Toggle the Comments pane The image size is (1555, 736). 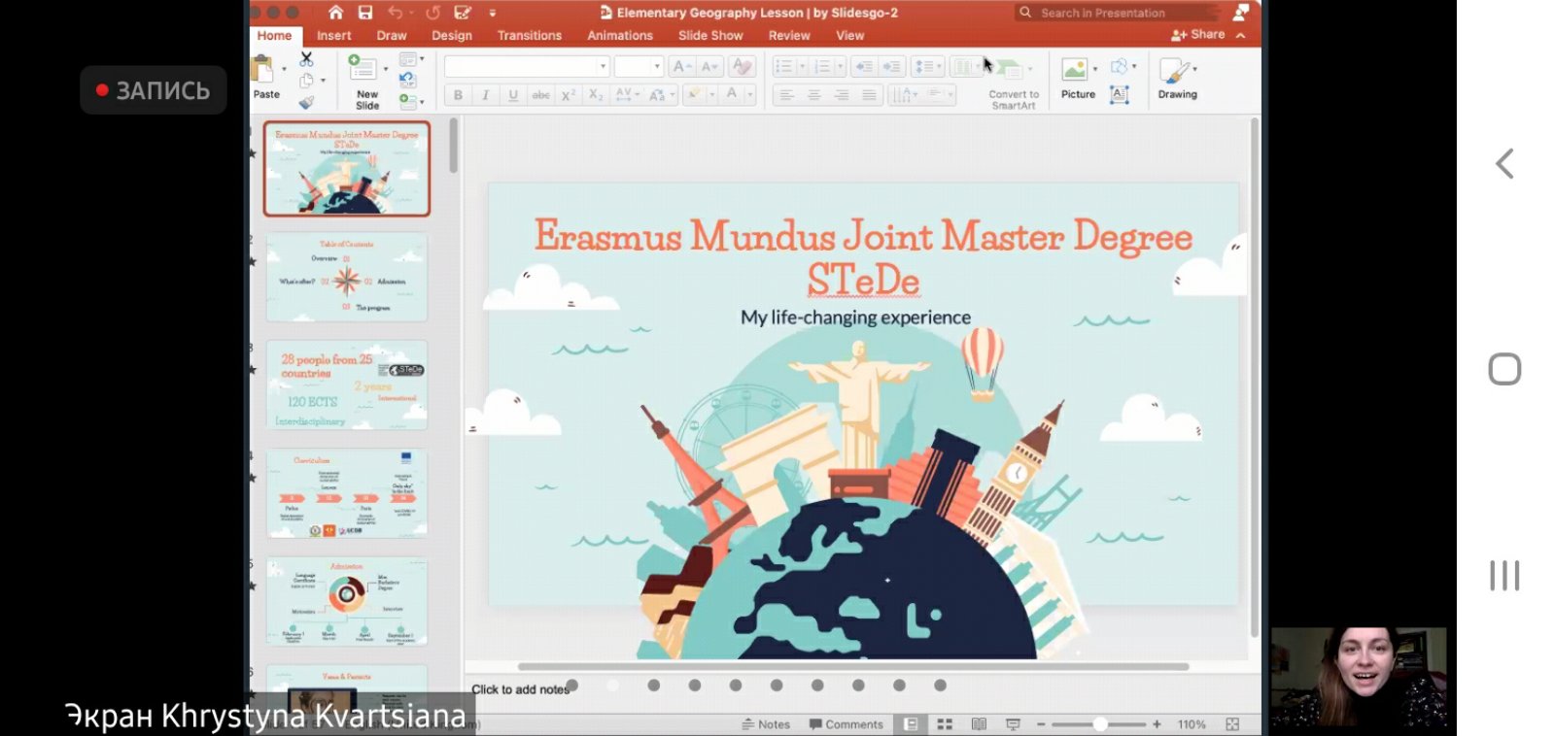tap(846, 724)
